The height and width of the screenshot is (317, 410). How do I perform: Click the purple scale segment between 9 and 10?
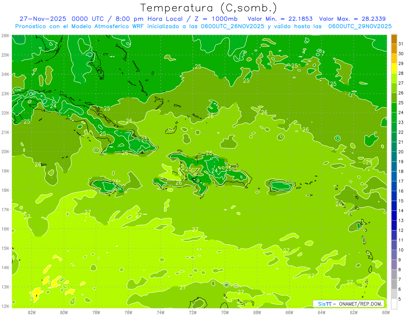click(394, 255)
